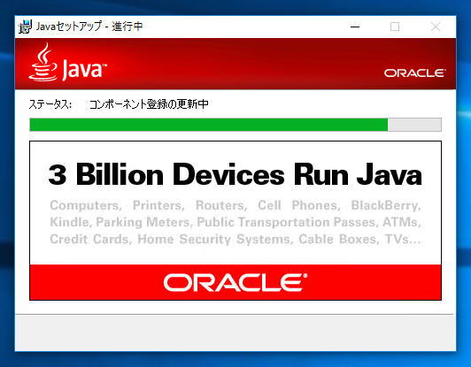Click the Java coffee cup logo
This screenshot has width=471, height=367.
[43, 62]
